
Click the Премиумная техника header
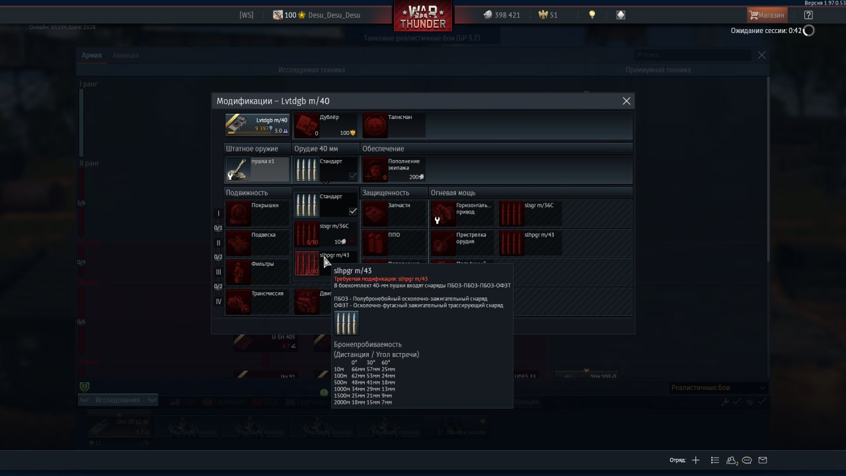click(658, 69)
